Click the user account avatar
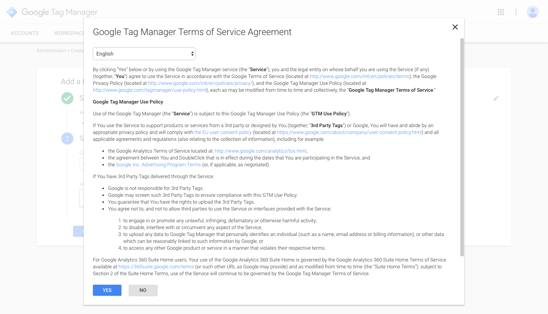This screenshot has width=548, height=314. click(532, 12)
